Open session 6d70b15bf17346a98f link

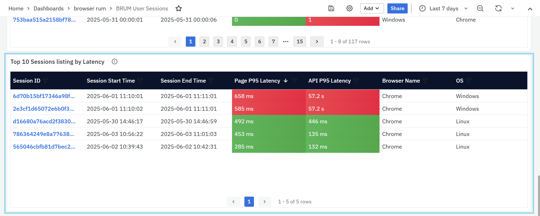[x=44, y=96]
